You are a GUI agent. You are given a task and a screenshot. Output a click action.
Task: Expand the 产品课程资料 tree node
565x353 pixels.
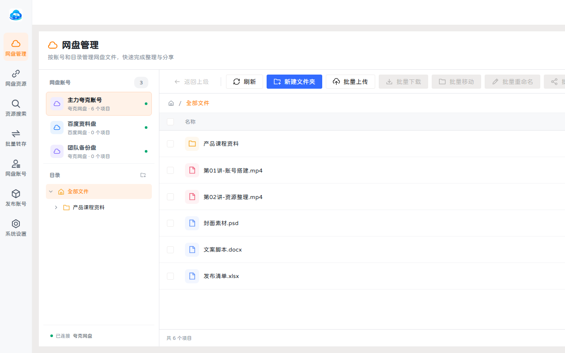[56, 207]
